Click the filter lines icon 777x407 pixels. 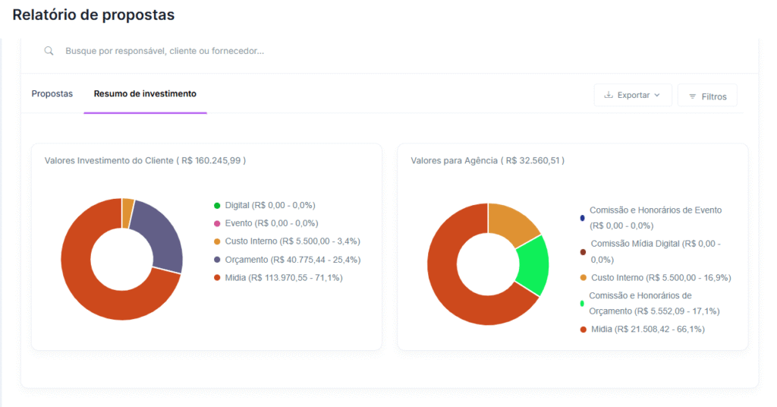tap(692, 96)
